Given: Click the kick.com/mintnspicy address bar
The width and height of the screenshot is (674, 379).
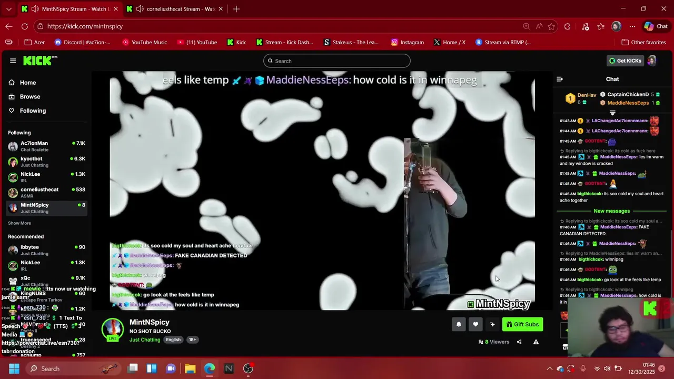Looking at the screenshot, I should point(279,26).
